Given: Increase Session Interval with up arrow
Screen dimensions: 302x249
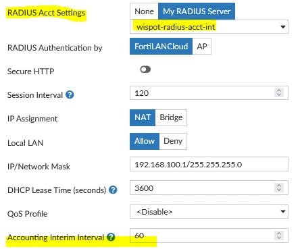Looking at the screenshot, I should pyautogui.click(x=279, y=90).
